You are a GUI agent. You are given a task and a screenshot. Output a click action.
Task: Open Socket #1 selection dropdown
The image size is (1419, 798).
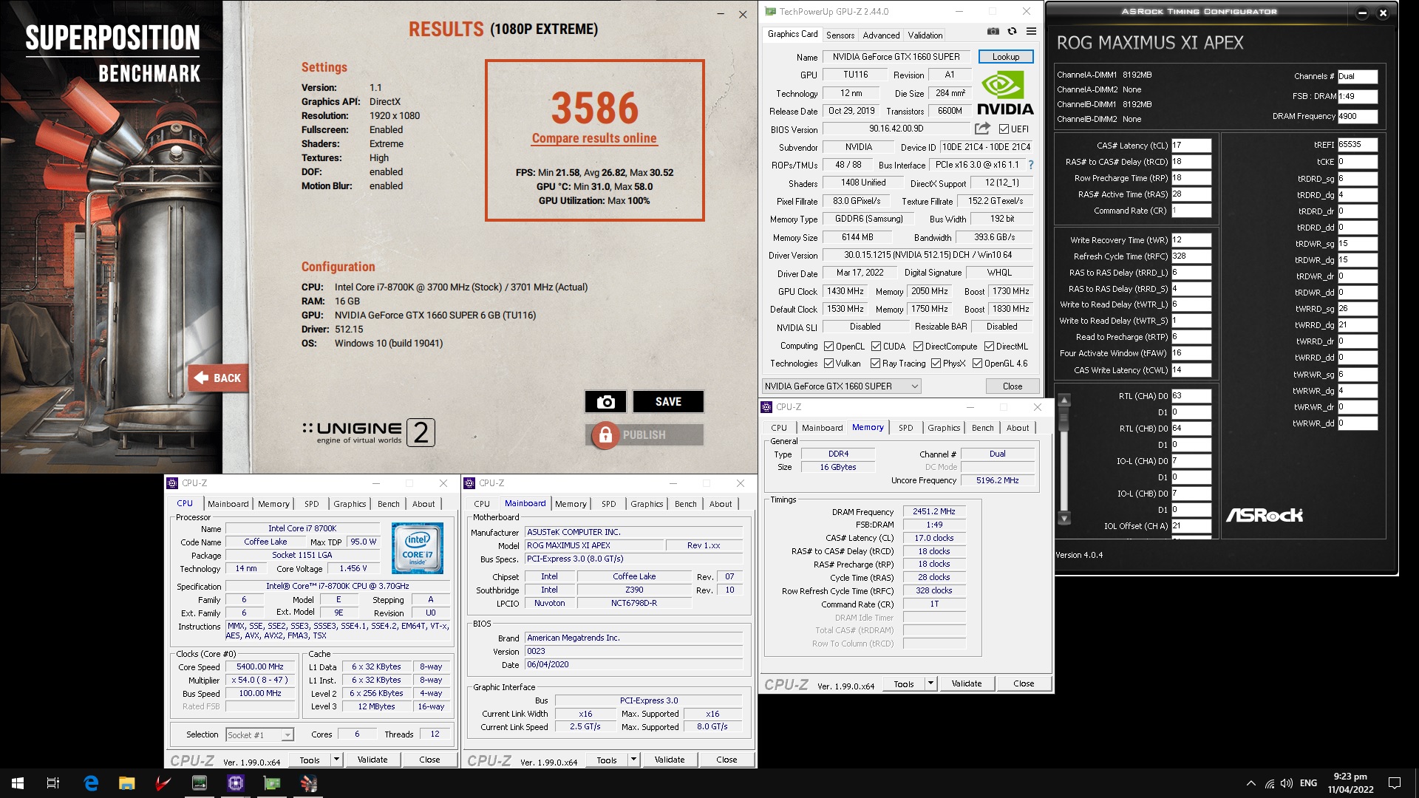tap(259, 734)
